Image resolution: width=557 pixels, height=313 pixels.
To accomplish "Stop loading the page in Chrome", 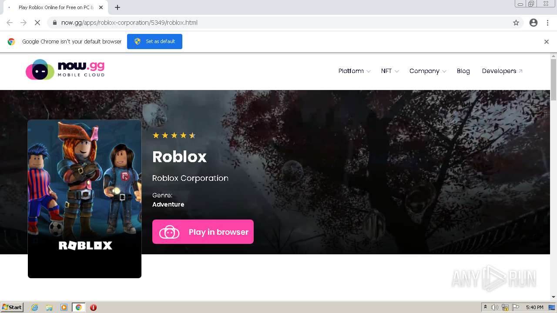I will click(37, 23).
